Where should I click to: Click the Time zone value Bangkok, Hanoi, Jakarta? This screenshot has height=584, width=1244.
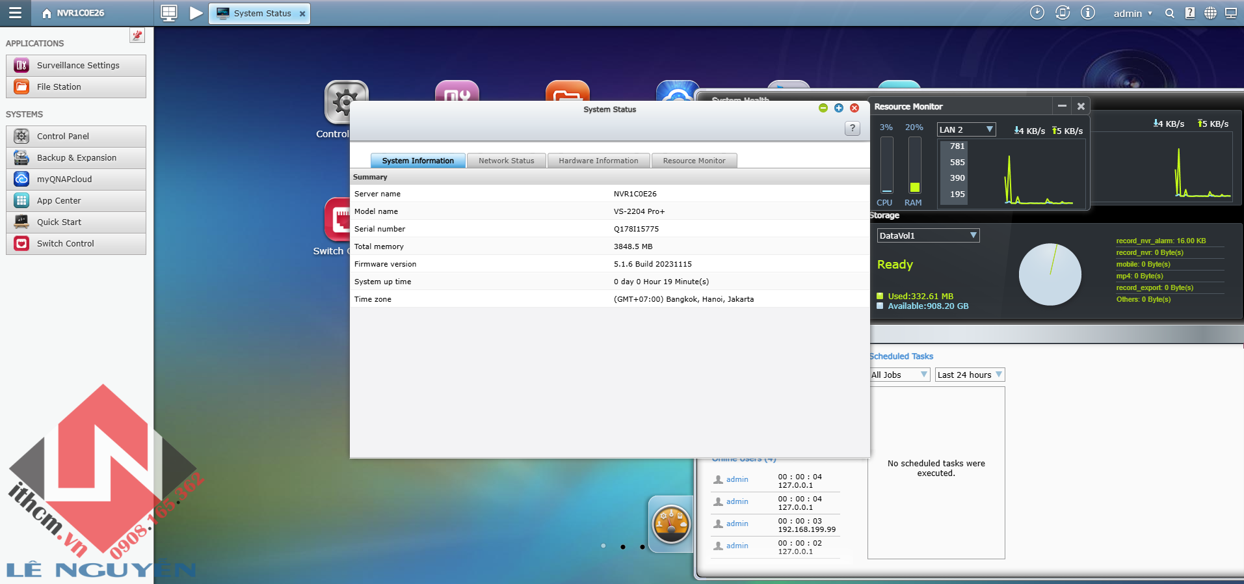(x=683, y=299)
